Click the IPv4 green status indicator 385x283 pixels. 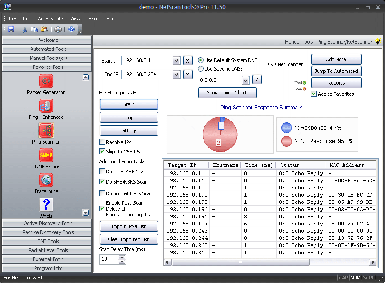[305, 83]
